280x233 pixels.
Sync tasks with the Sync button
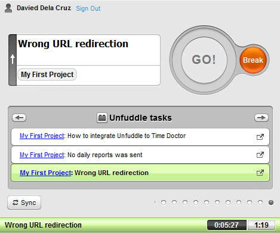(x=24, y=203)
